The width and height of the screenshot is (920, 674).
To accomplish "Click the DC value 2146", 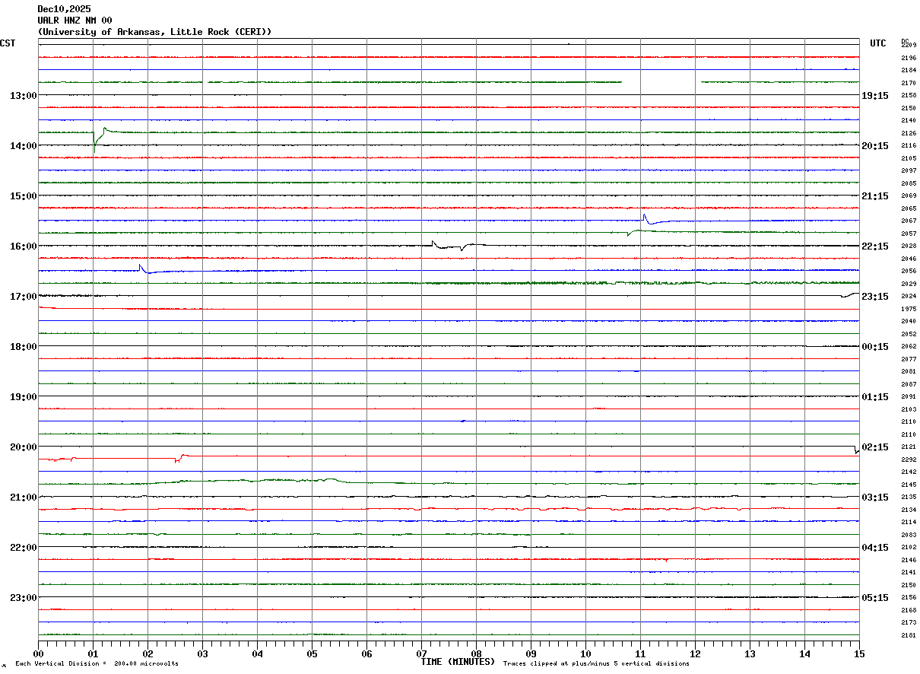I will coord(909,560).
